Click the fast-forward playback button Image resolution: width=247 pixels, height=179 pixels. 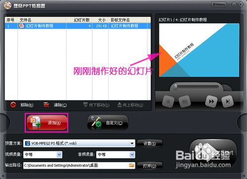tap(211, 101)
